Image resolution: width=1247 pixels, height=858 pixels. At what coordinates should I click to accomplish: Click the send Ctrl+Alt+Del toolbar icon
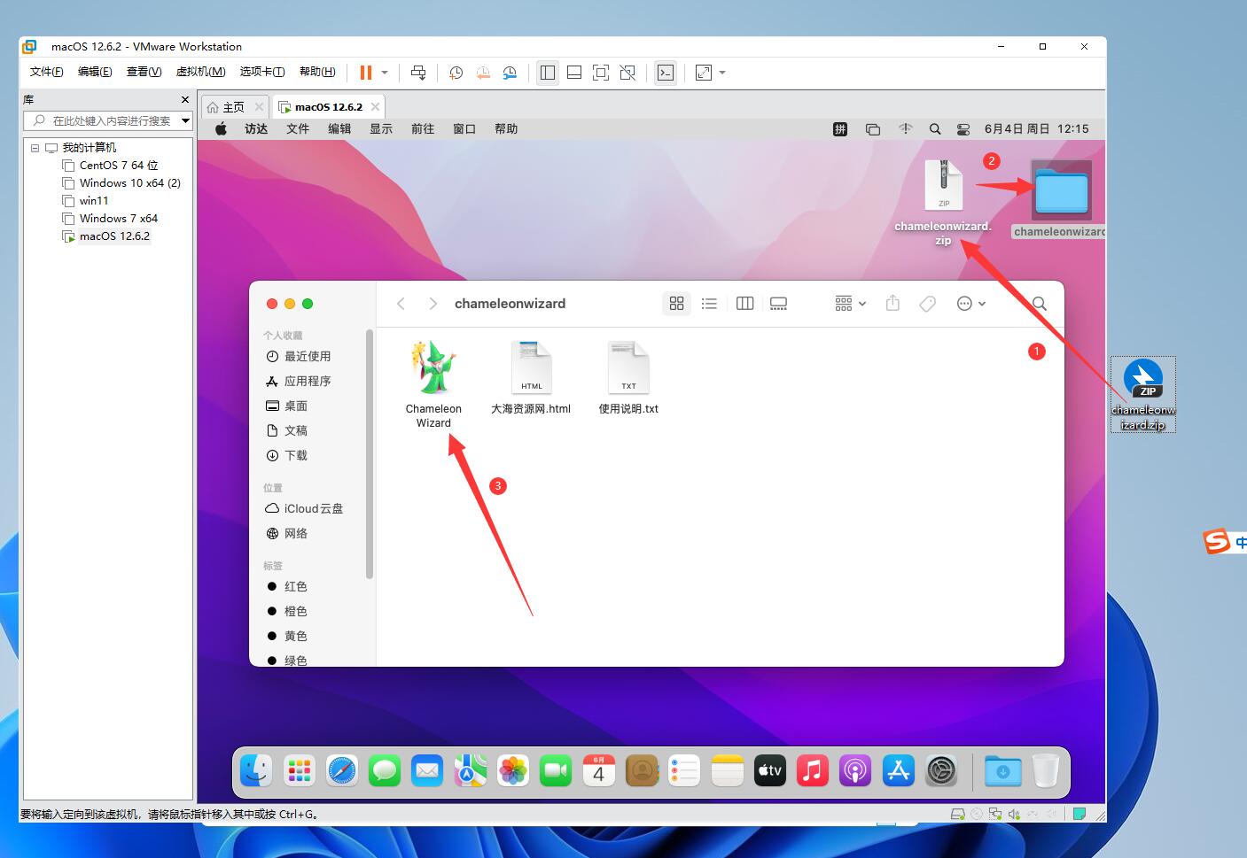(418, 73)
